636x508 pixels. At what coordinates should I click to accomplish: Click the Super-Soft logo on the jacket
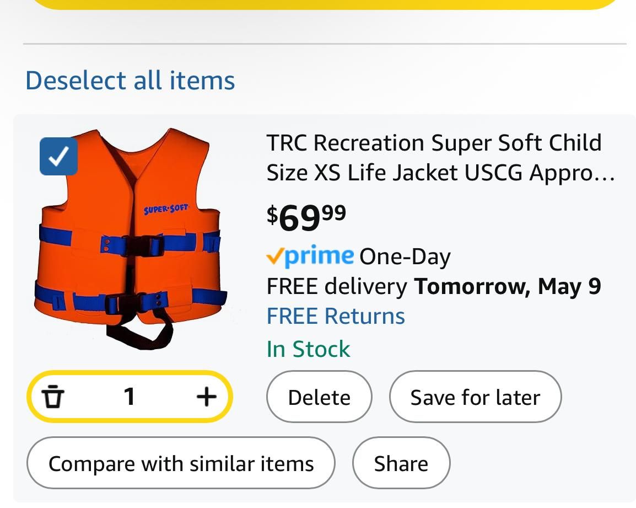point(166,208)
